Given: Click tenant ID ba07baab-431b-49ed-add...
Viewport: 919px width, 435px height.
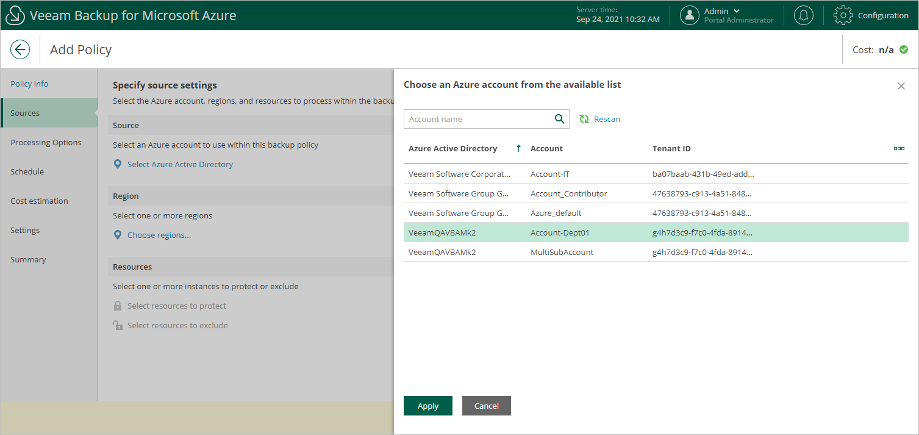Looking at the screenshot, I should coord(703,174).
